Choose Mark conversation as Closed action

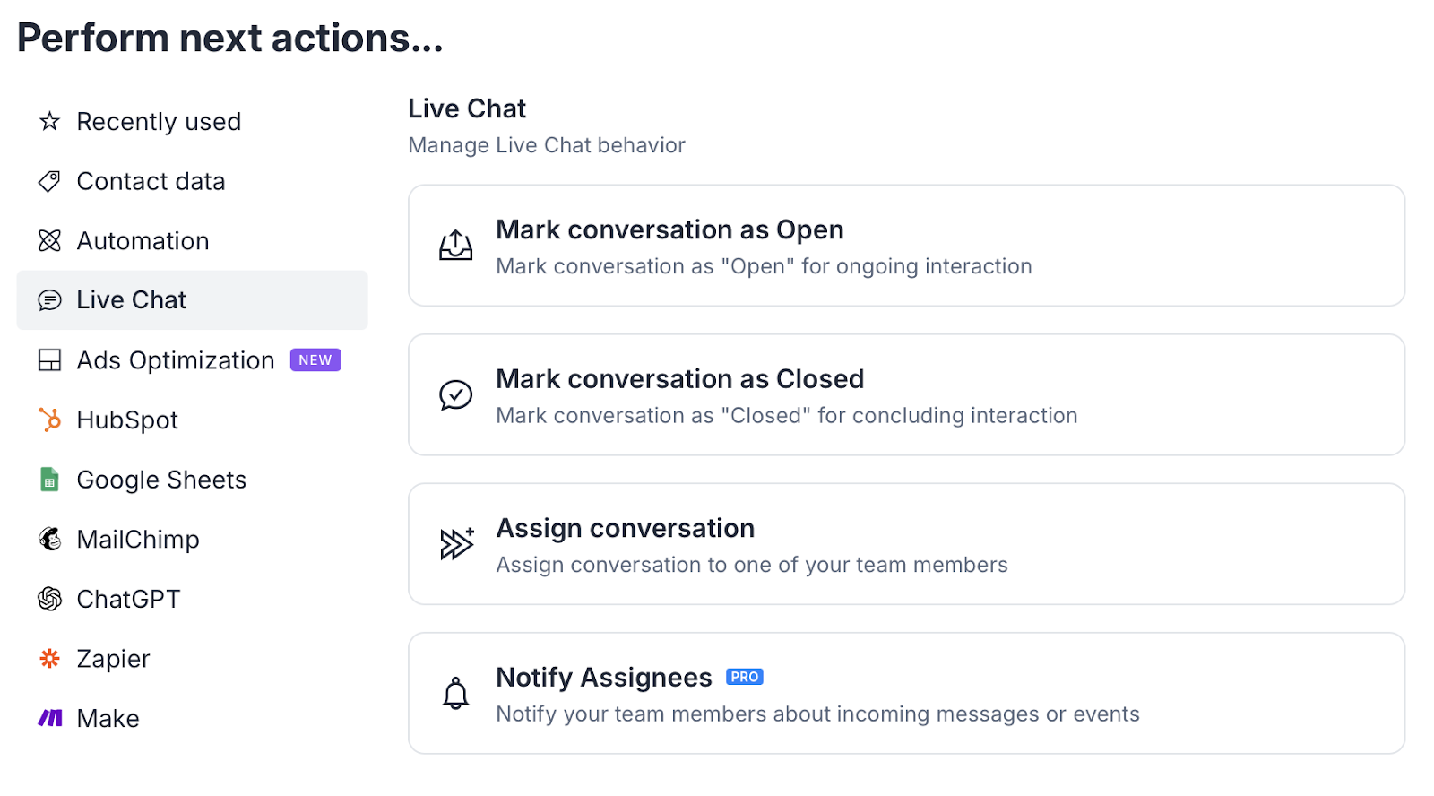(x=905, y=394)
